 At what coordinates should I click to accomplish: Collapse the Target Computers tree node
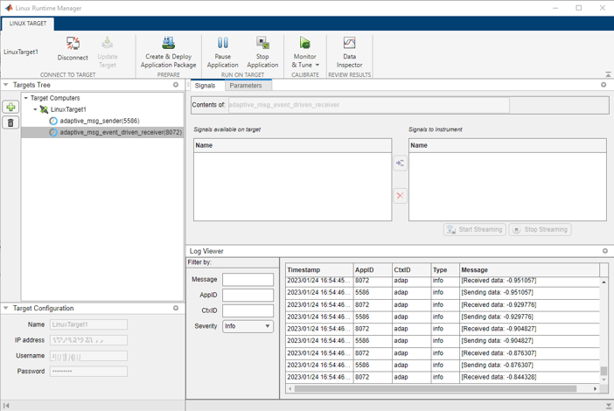[x=26, y=98]
